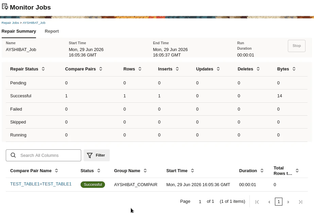Open the Filter button
This screenshot has width=314, height=213.
click(97, 155)
